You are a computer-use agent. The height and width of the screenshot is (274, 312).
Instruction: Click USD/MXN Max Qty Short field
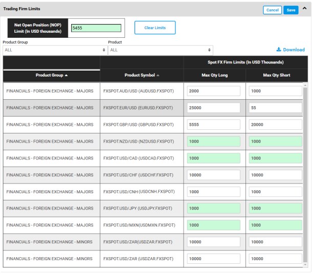click(x=275, y=225)
